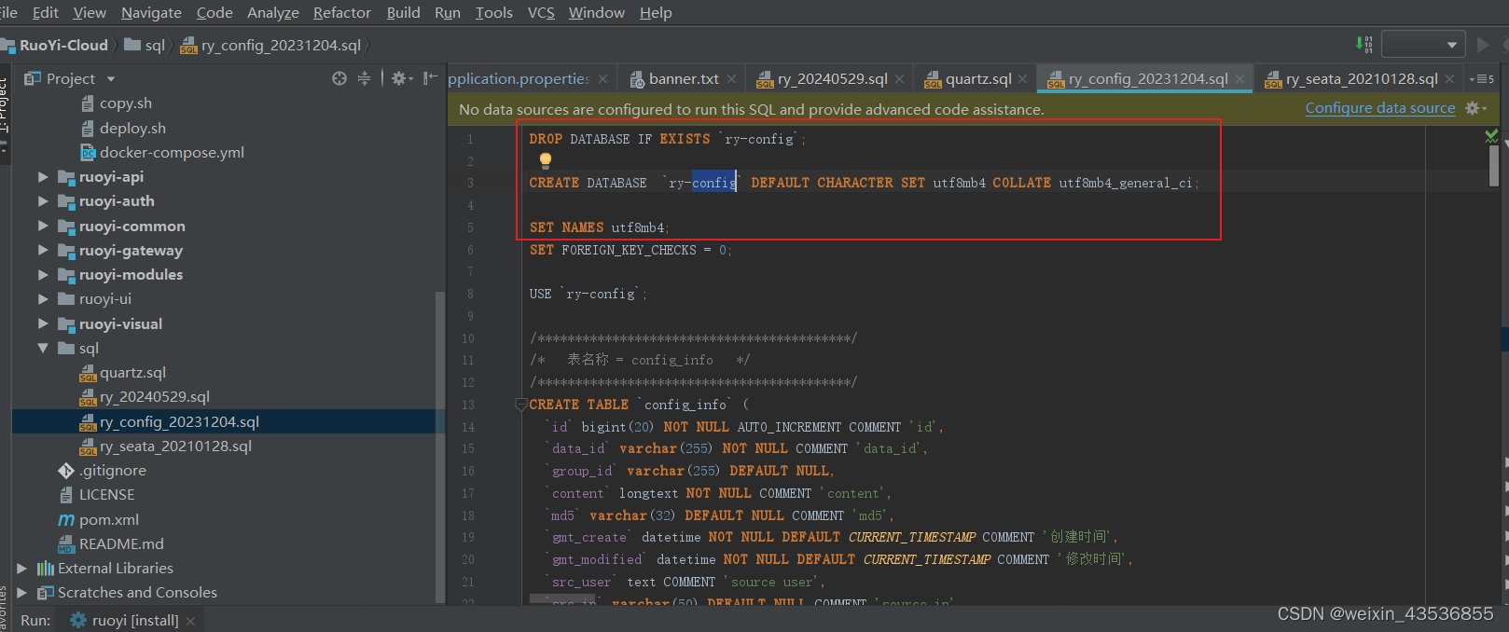This screenshot has height=632, width=1509.
Task: Expand External Libraries node
Action: pos(21,568)
